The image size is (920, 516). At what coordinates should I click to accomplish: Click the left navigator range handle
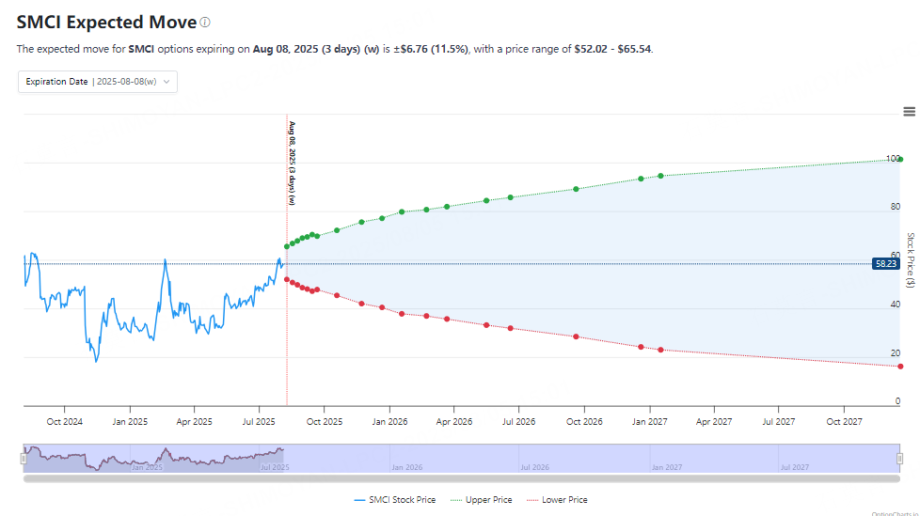point(24,459)
